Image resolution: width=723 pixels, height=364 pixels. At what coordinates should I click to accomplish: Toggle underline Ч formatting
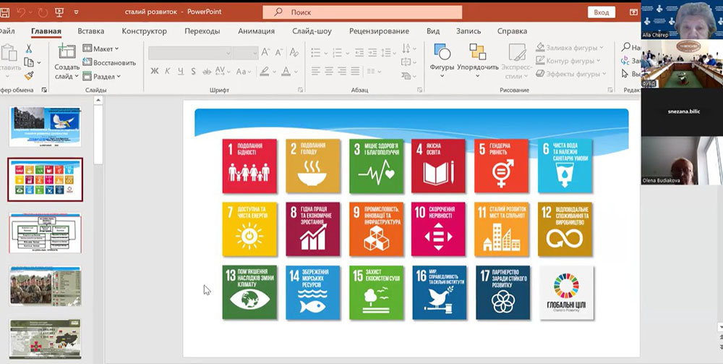(x=181, y=72)
